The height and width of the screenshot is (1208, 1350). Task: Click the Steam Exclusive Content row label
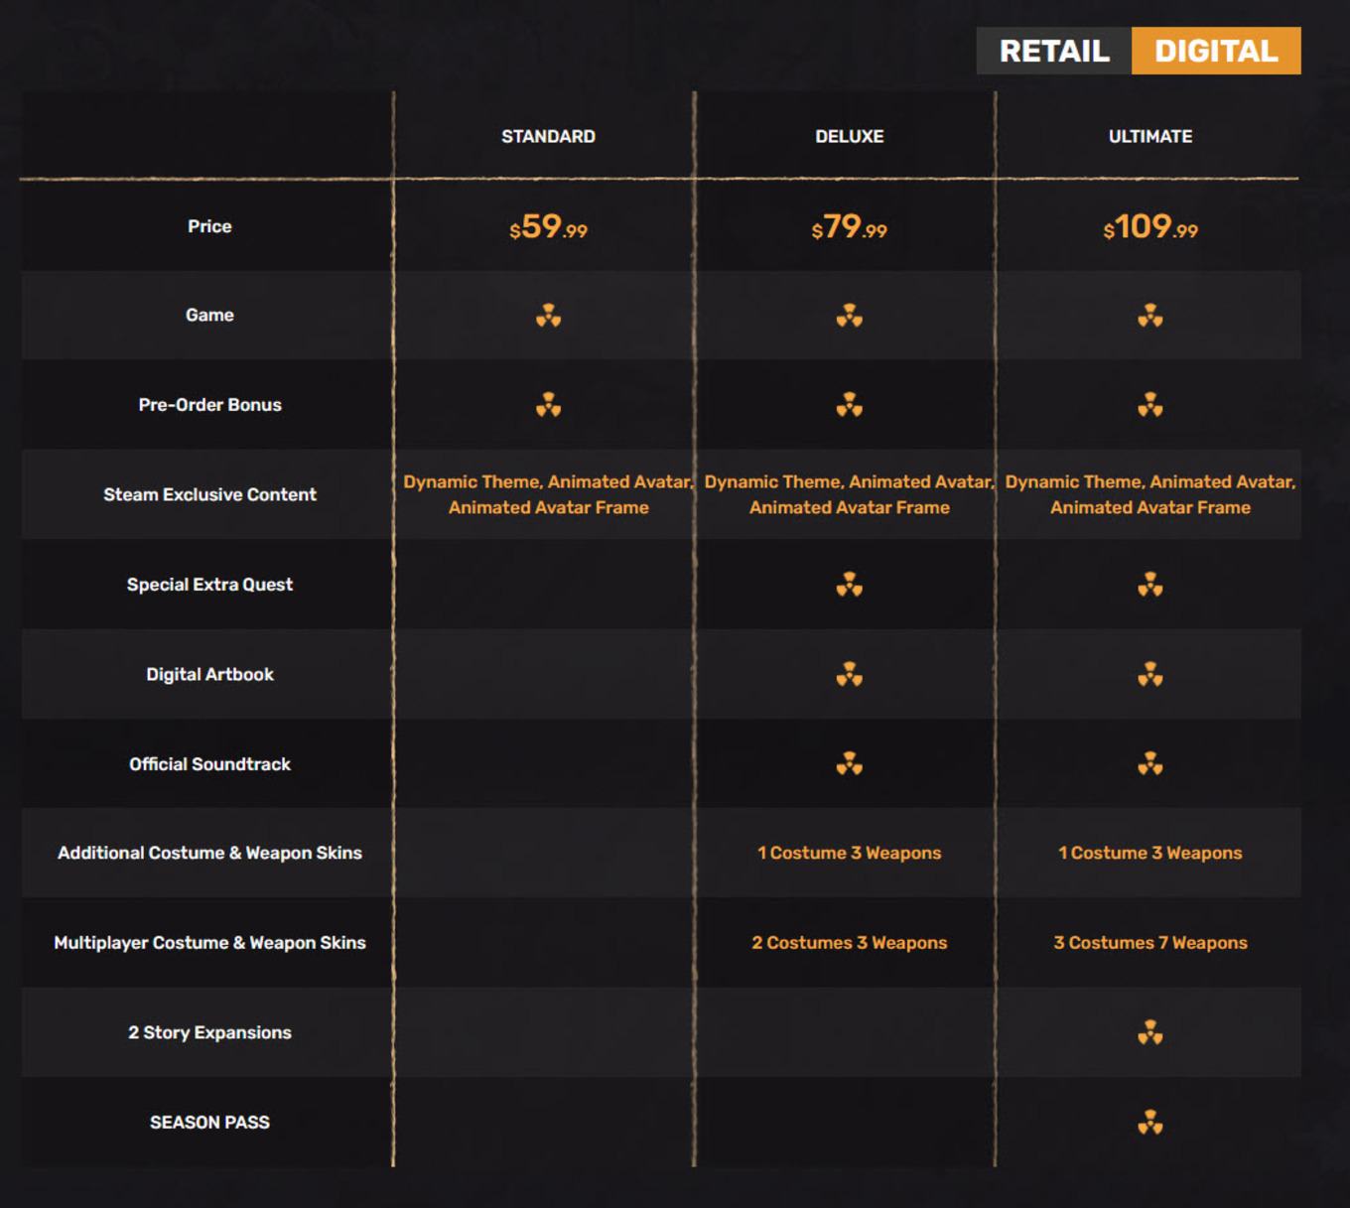click(x=209, y=494)
